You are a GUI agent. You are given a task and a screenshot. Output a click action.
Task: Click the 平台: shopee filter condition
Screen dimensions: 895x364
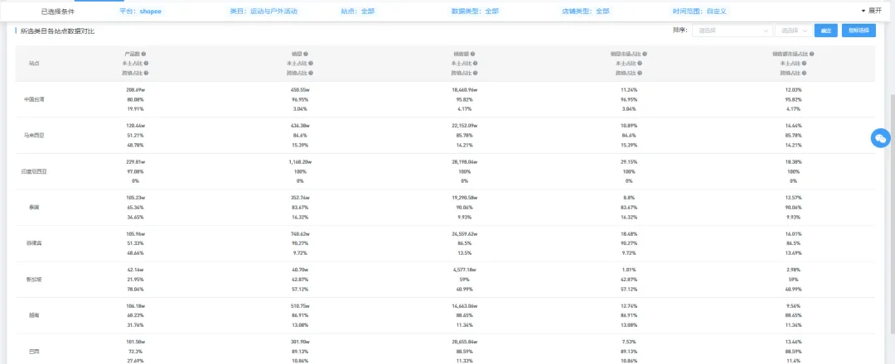[140, 11]
